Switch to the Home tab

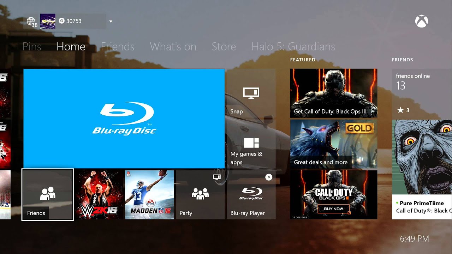coord(71,47)
